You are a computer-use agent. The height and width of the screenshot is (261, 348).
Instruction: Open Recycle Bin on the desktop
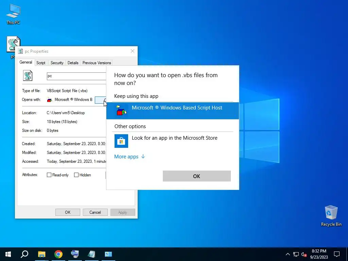pos(331,216)
